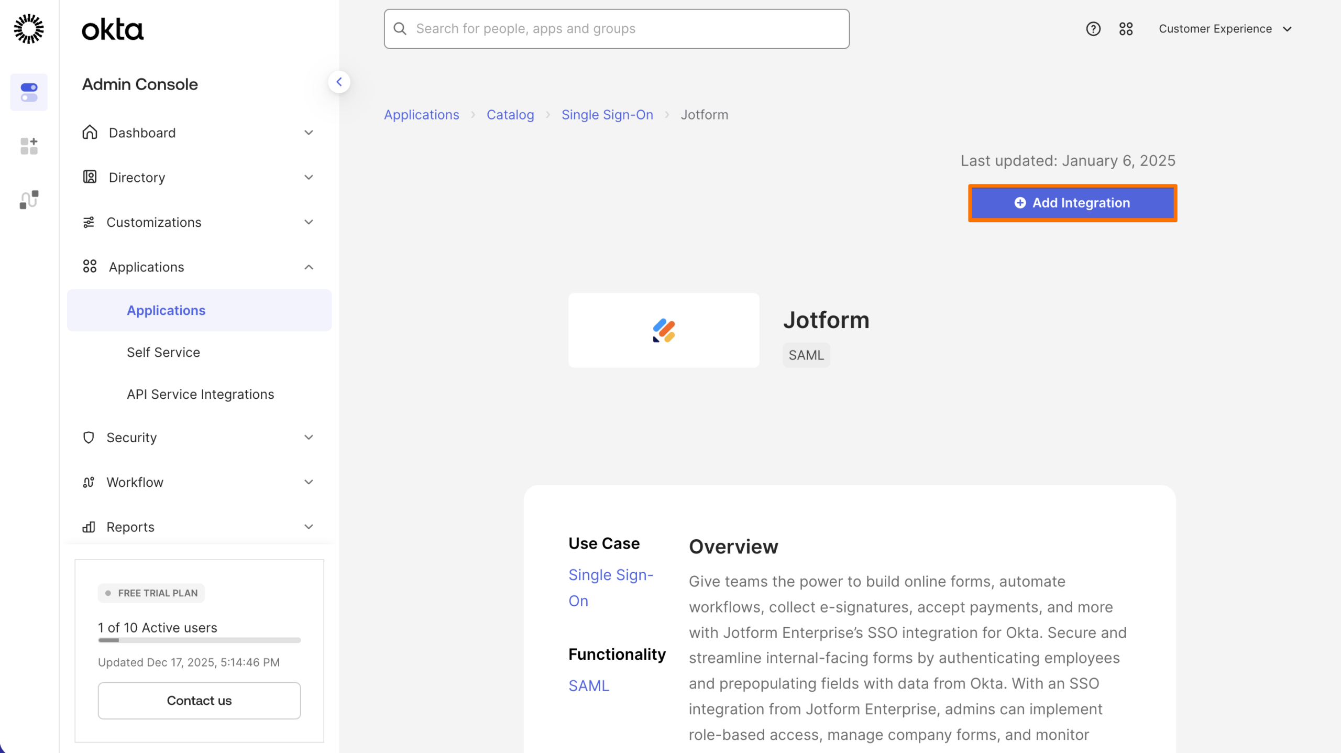Open the workflows connector icon in left rail
1341x753 pixels.
(x=29, y=200)
